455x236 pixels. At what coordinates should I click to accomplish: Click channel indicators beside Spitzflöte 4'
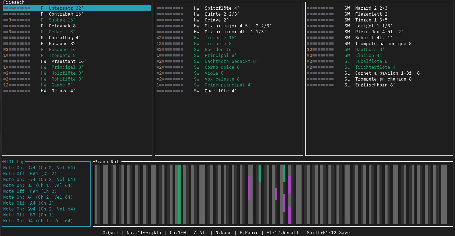(x=170, y=8)
